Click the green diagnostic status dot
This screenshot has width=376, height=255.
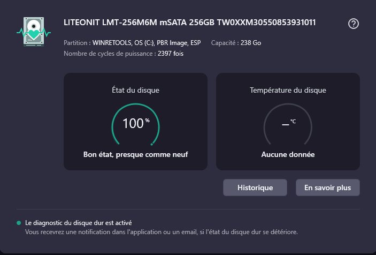pos(19,222)
